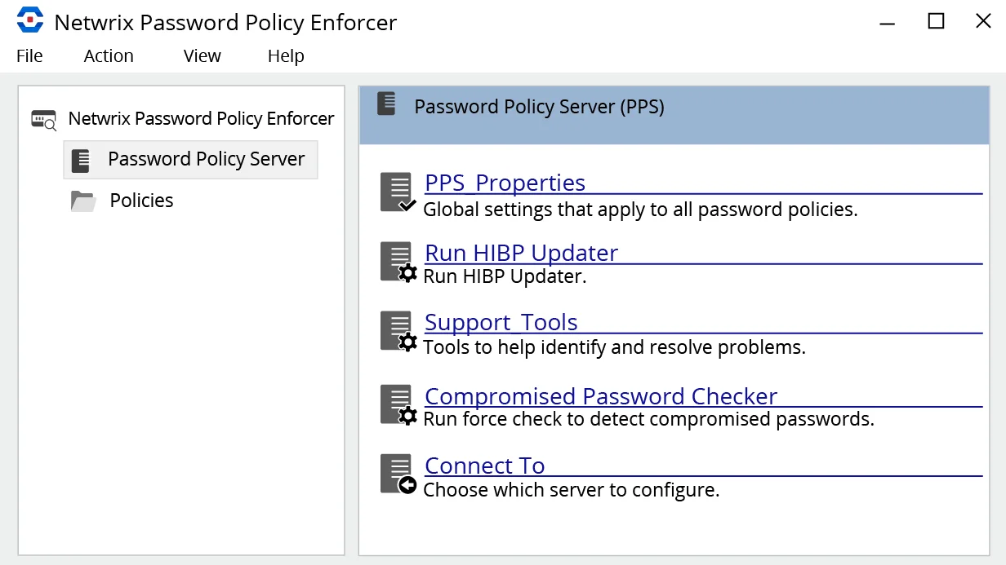Open the File menu

click(29, 56)
